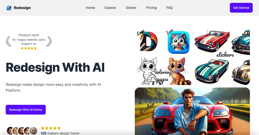
Task: Open the Product Hunt support badge
Action: pyautogui.click(x=29, y=42)
